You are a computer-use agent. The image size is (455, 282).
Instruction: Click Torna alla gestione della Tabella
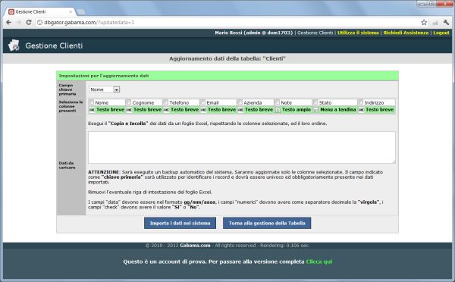click(267, 223)
